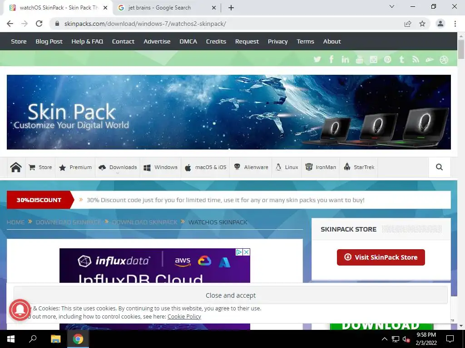Image resolution: width=465 pixels, height=348 pixels.
Task: Open the LinkedIn social icon
Action: click(345, 59)
